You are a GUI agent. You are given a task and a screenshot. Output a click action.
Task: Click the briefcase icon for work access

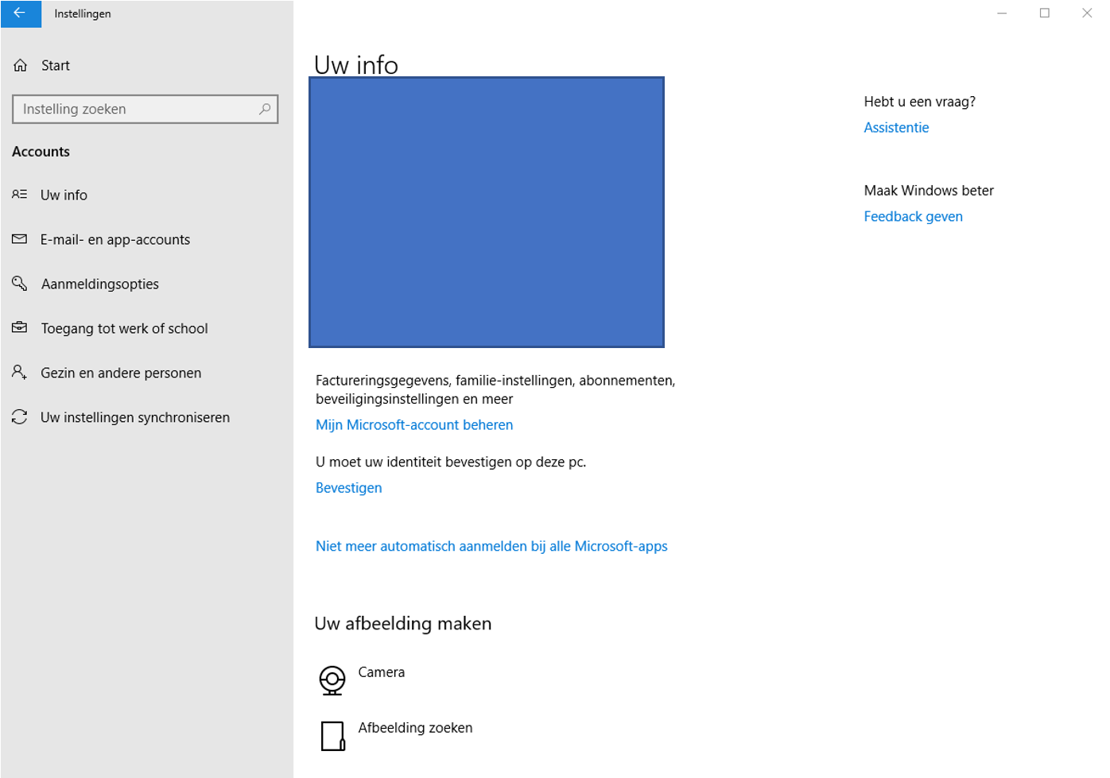click(x=20, y=327)
